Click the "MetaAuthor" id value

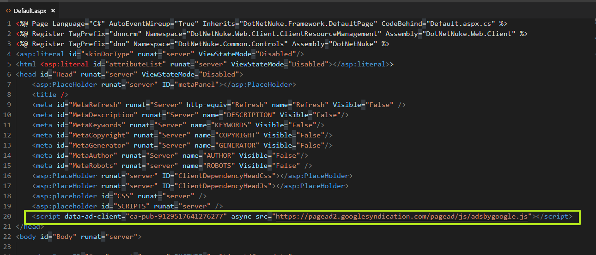point(93,155)
